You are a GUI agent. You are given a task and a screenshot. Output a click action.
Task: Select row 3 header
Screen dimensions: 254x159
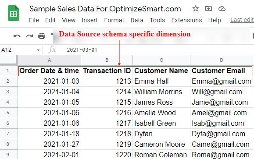(9, 92)
